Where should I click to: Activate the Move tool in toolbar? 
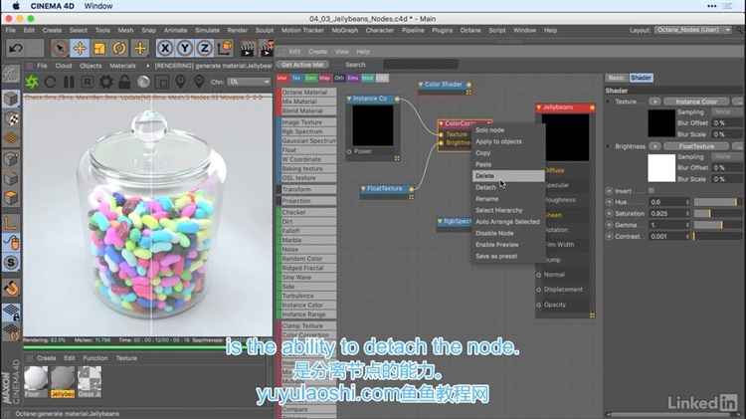coord(80,48)
